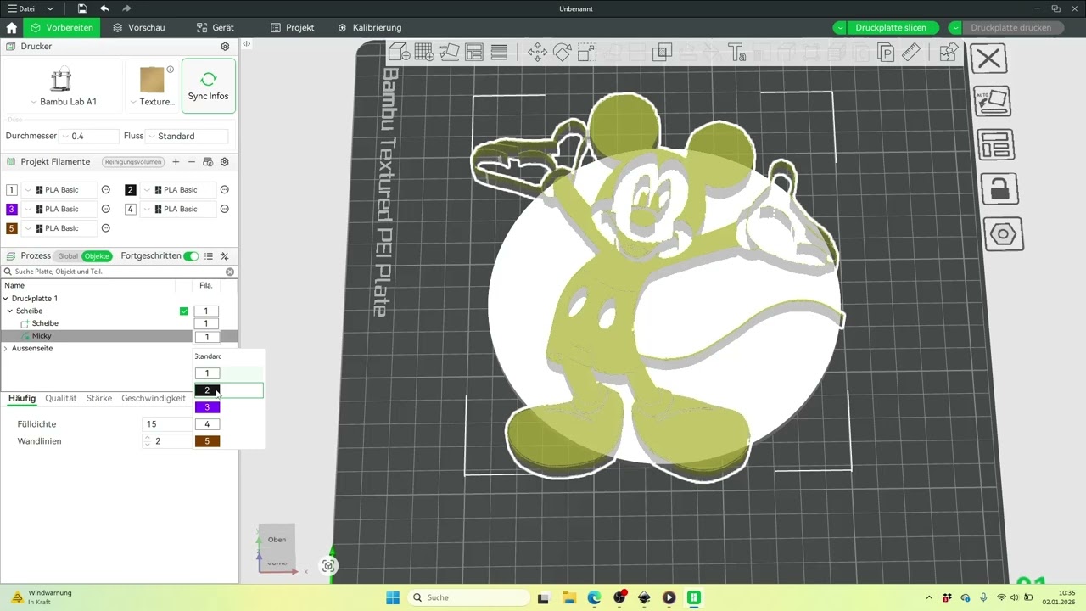
Task: Open Projekt Filamente settings gear
Action: tap(225, 162)
